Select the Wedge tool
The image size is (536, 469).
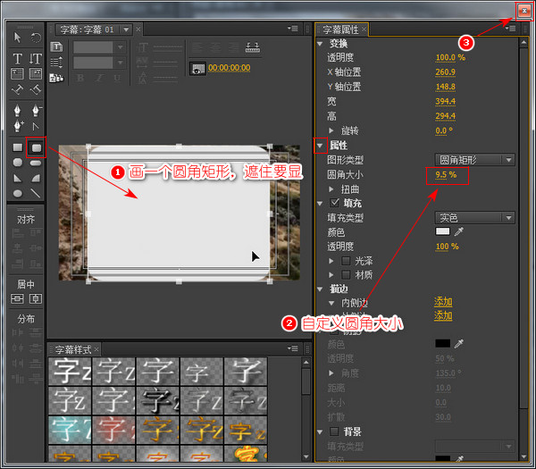coord(18,178)
